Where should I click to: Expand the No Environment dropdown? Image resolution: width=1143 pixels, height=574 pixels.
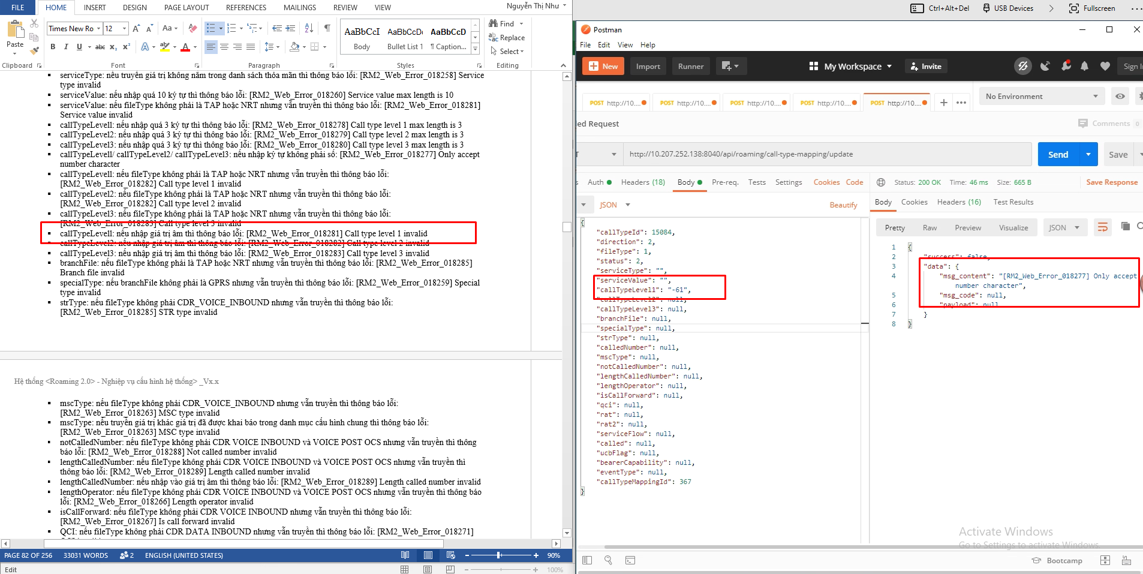coord(1042,97)
